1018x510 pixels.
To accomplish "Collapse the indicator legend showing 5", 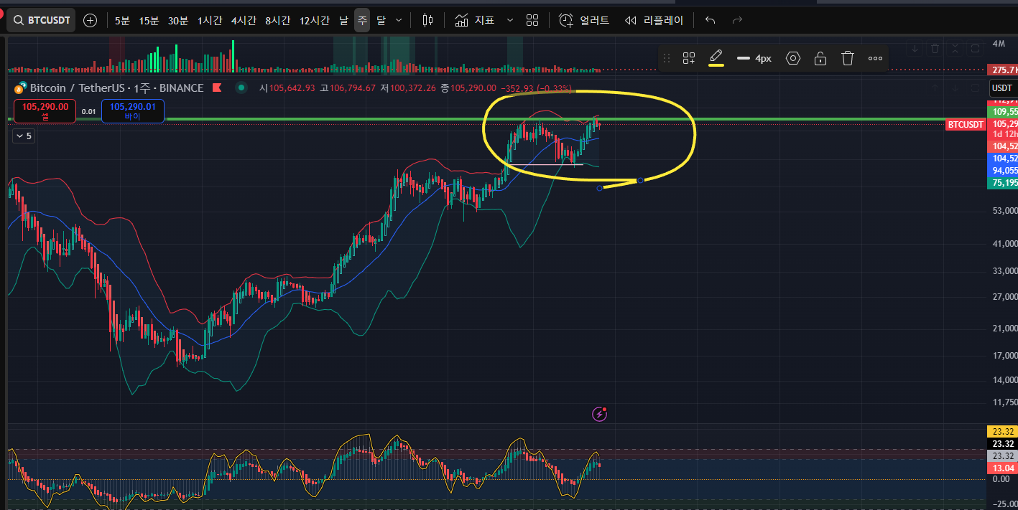I will tap(23, 136).
